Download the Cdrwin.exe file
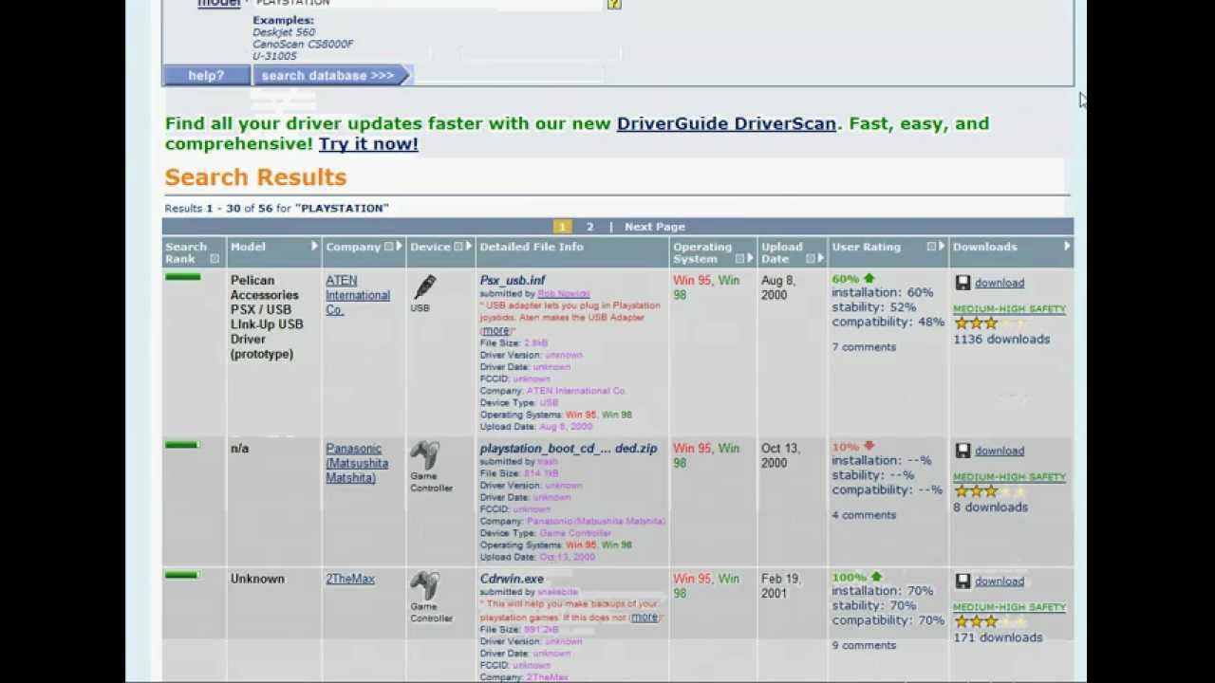 tap(1000, 581)
